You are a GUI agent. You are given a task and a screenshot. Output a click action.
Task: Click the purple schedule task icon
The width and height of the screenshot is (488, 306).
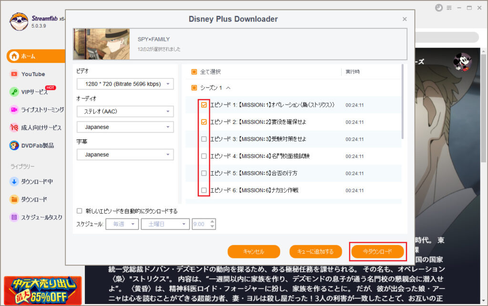(14, 217)
